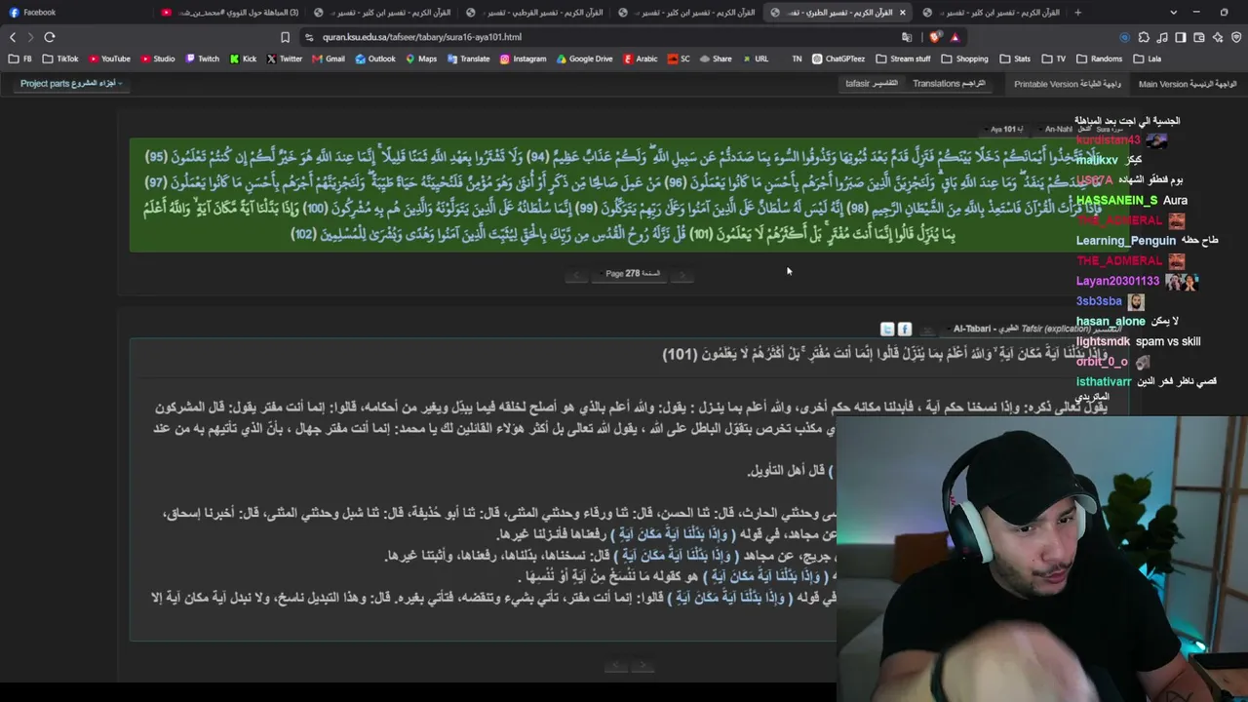Expand the Project parts dropdown
The image size is (1248, 702).
[71, 84]
